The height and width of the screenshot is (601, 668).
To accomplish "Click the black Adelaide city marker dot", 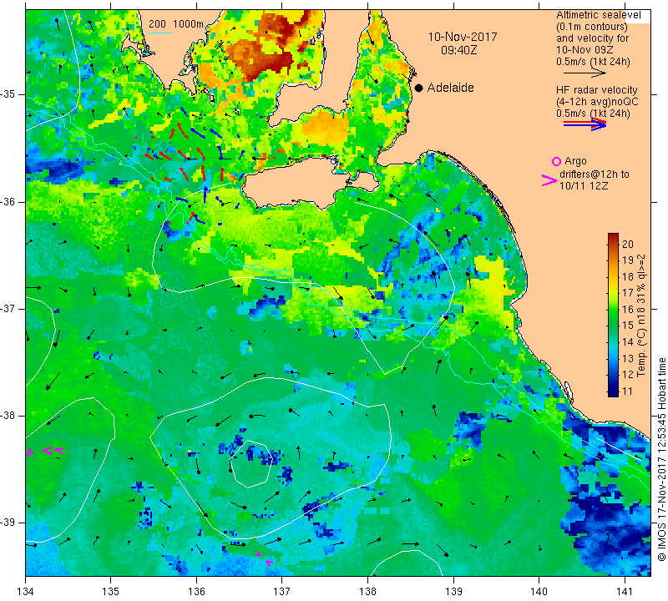I will click(x=419, y=88).
